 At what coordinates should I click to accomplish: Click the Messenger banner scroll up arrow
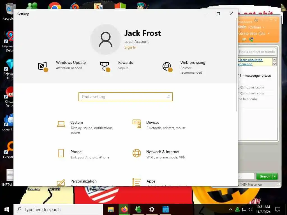coord(274,60)
